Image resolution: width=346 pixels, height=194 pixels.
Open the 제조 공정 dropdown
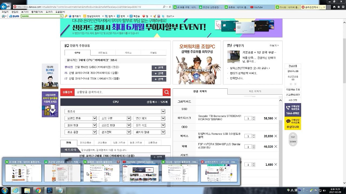tap(81, 132)
